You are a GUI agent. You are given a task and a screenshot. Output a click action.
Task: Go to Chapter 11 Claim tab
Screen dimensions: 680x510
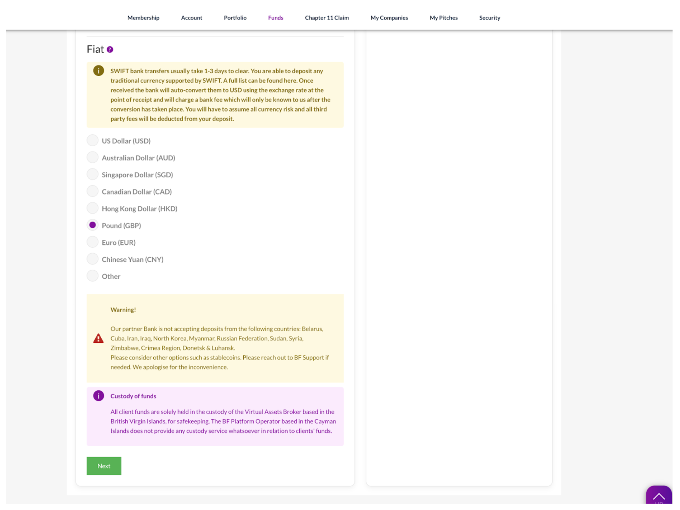327,18
